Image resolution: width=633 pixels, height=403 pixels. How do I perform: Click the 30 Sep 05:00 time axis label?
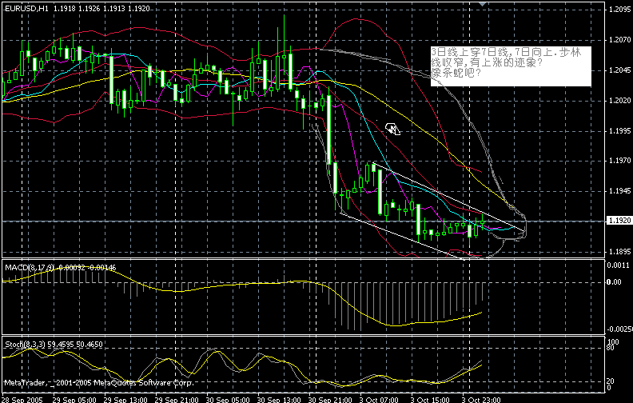click(228, 399)
